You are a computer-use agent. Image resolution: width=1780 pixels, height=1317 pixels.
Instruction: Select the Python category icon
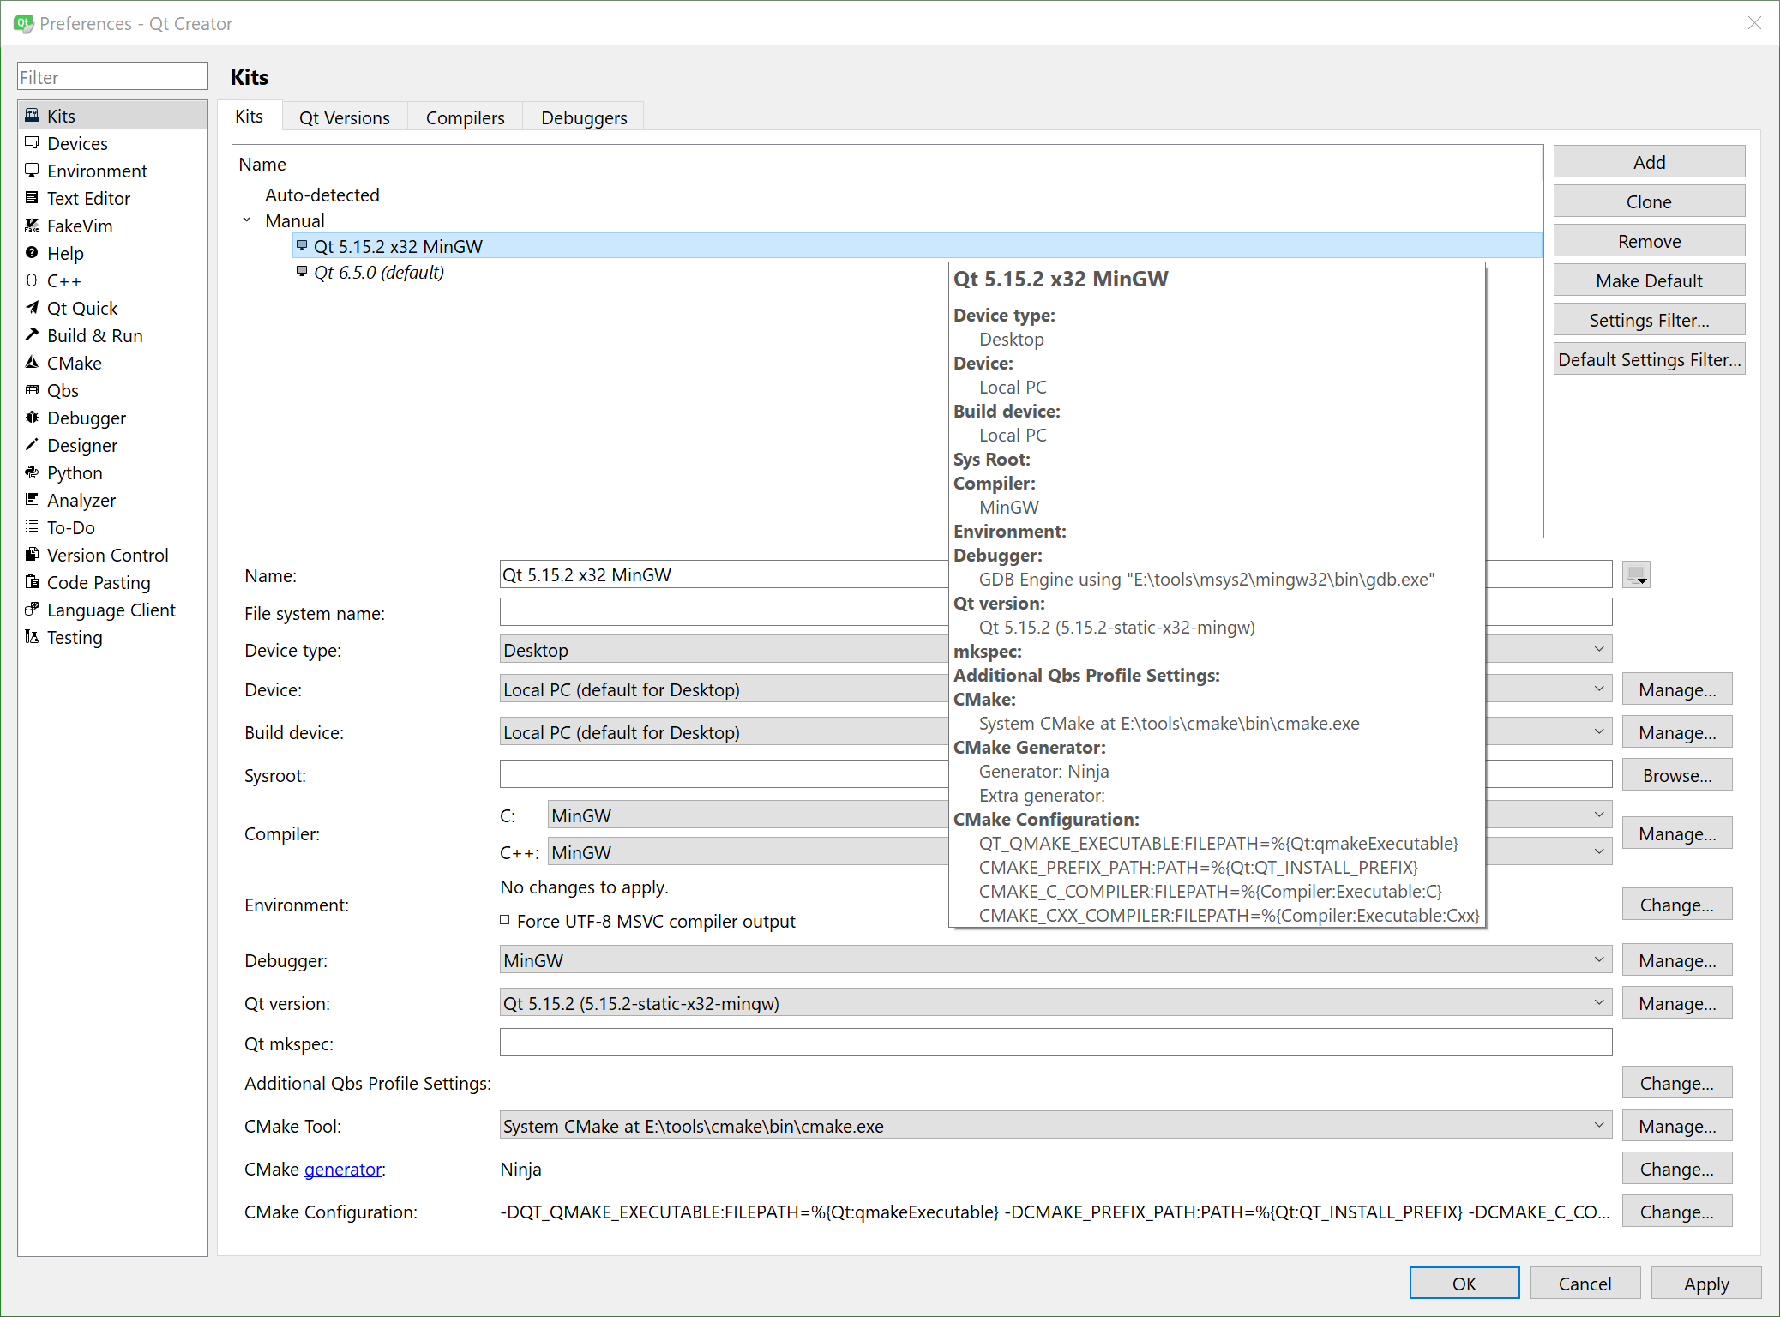click(x=33, y=472)
